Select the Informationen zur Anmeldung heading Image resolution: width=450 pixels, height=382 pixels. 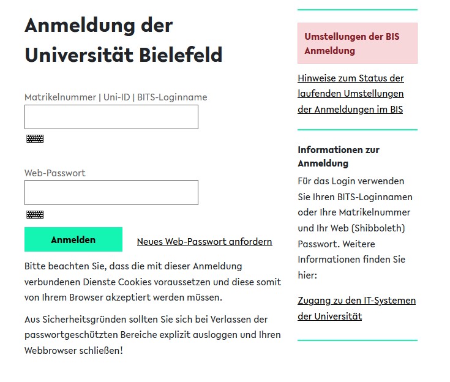(x=339, y=156)
